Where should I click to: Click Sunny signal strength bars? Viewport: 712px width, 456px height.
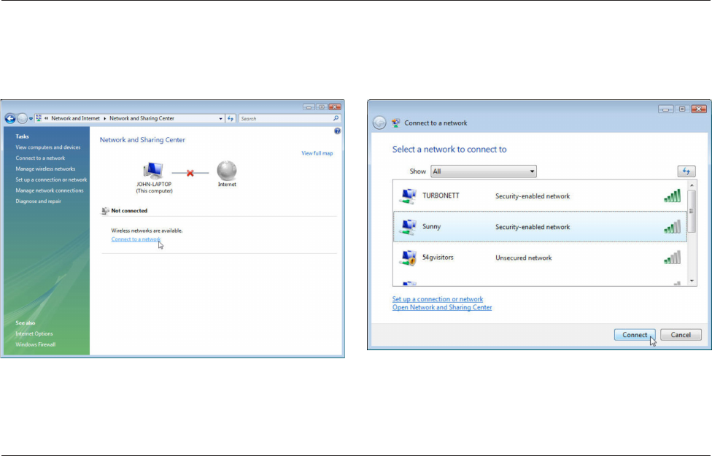(673, 227)
